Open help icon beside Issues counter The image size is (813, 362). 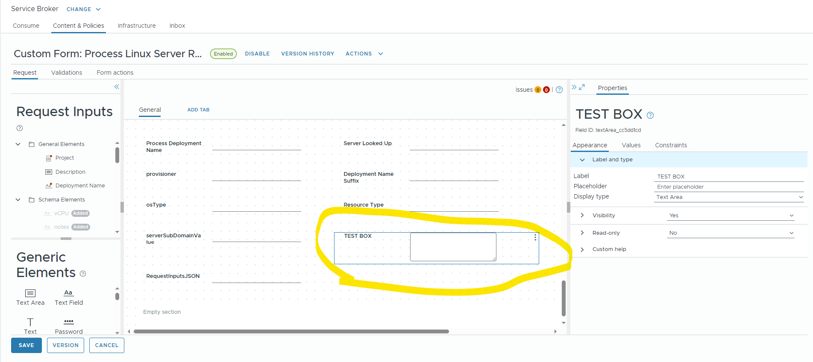pyautogui.click(x=559, y=90)
